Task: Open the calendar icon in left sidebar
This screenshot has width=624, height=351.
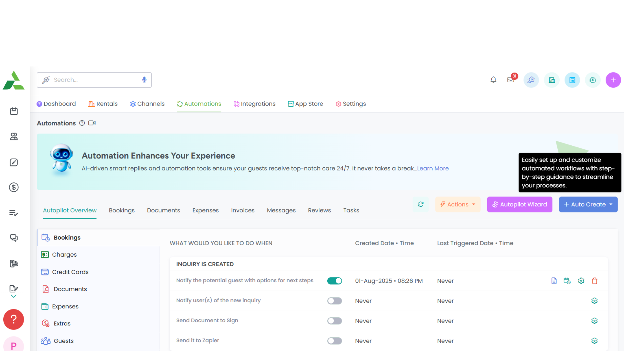Action: (14, 111)
